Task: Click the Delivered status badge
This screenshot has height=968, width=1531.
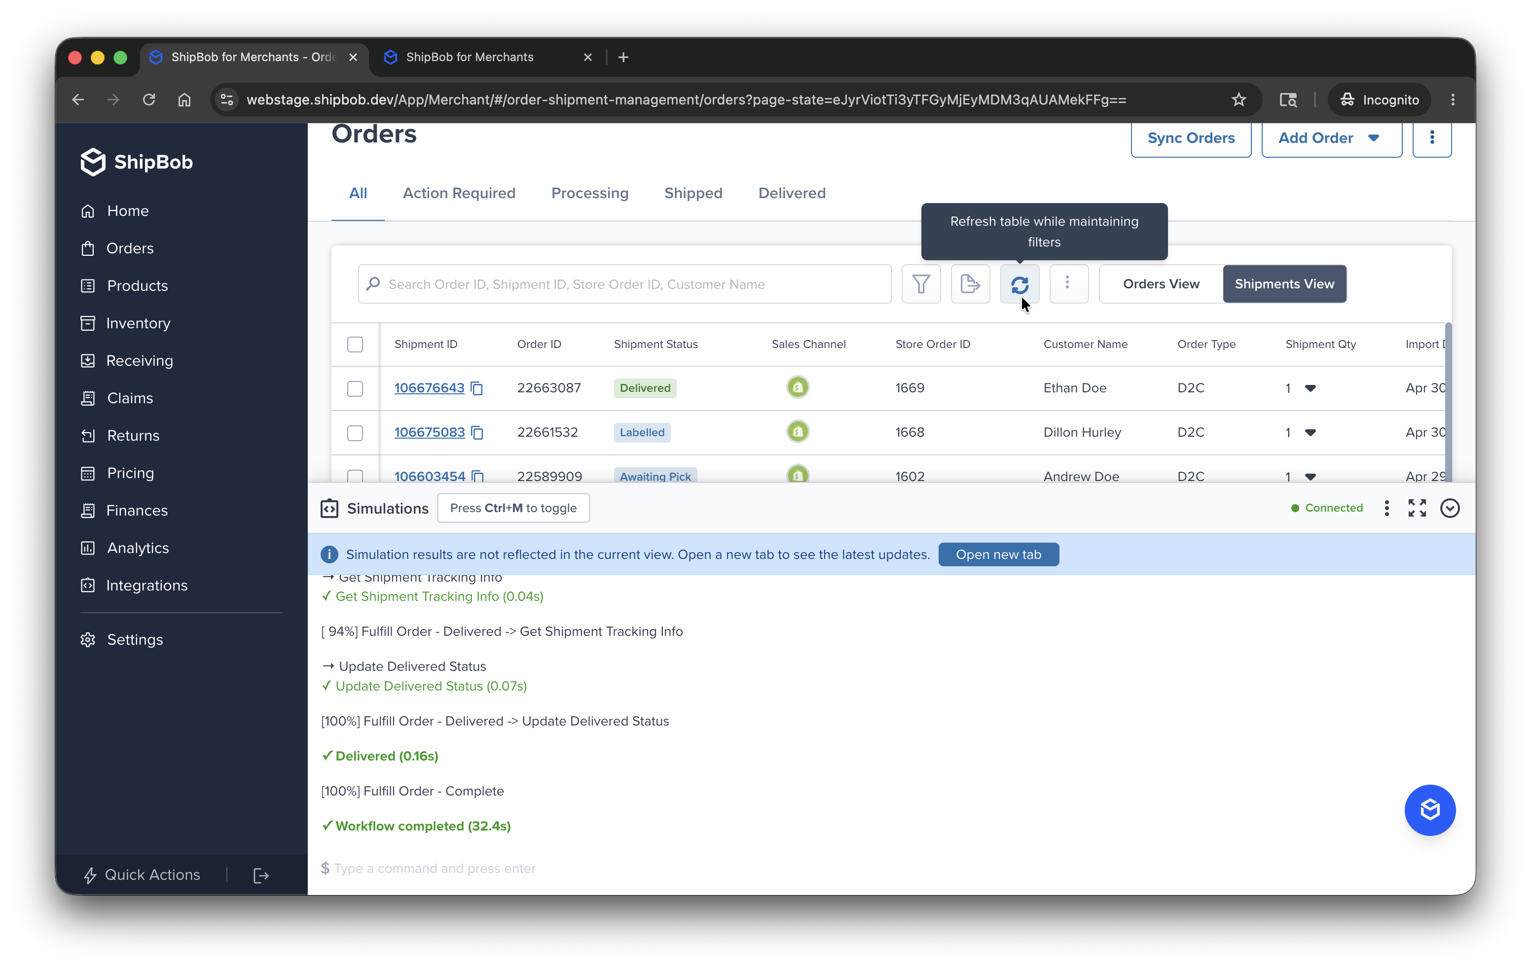Action: point(645,388)
